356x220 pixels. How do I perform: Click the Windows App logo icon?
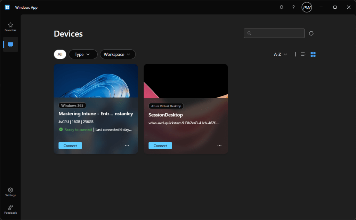tap(7, 7)
